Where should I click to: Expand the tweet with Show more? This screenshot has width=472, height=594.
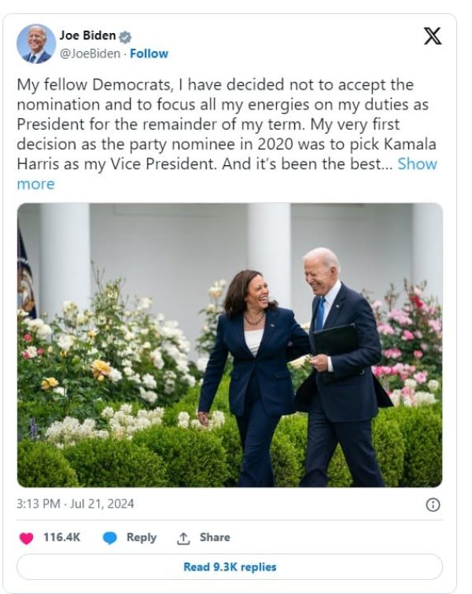tap(417, 164)
